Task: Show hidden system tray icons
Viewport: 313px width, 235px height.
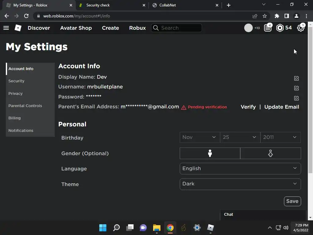Action: pos(270,228)
